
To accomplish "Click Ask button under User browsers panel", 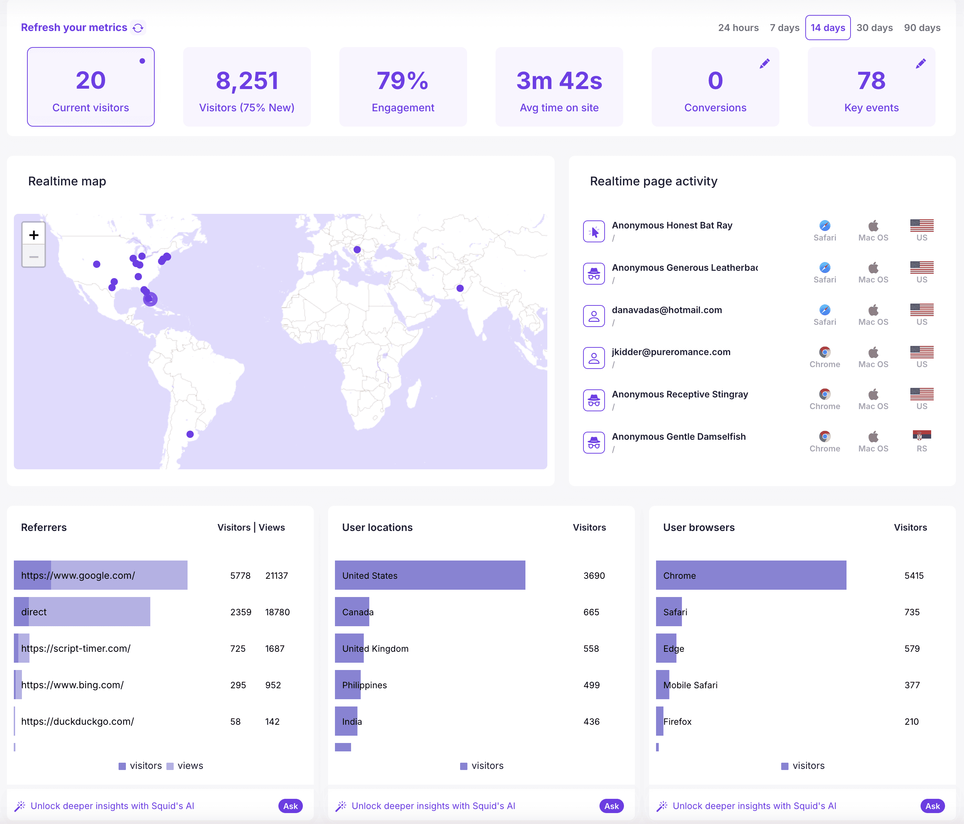I will tap(932, 806).
